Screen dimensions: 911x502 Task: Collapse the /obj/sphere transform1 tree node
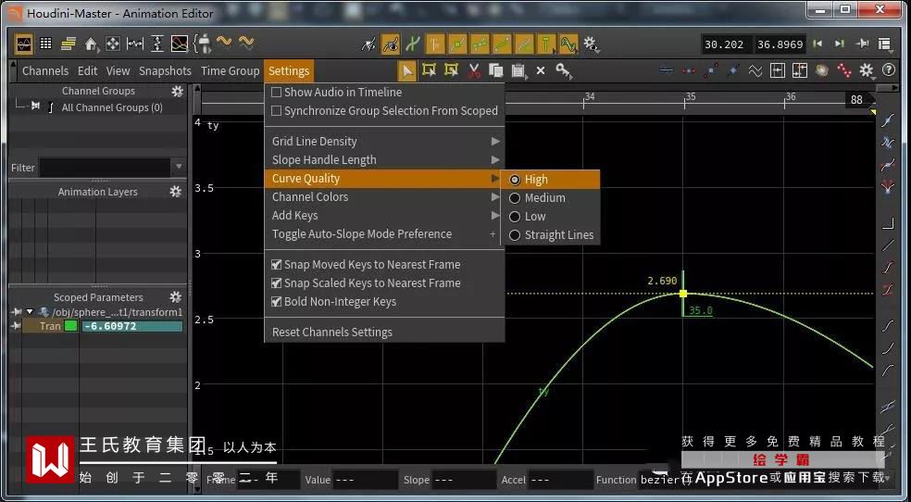click(x=31, y=312)
